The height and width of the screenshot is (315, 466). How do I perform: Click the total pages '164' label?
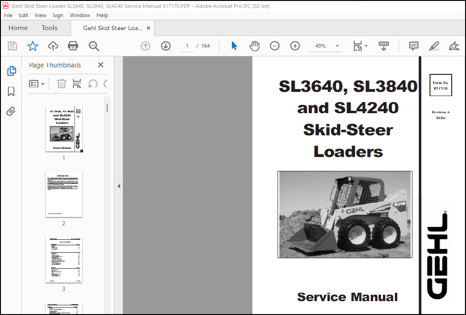pyautogui.click(x=206, y=46)
